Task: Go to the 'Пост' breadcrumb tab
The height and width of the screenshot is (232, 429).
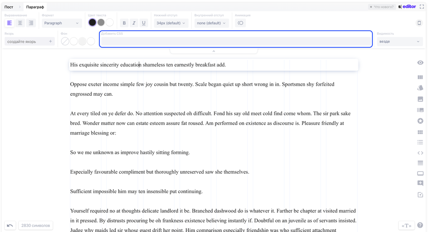Action: (x=9, y=7)
